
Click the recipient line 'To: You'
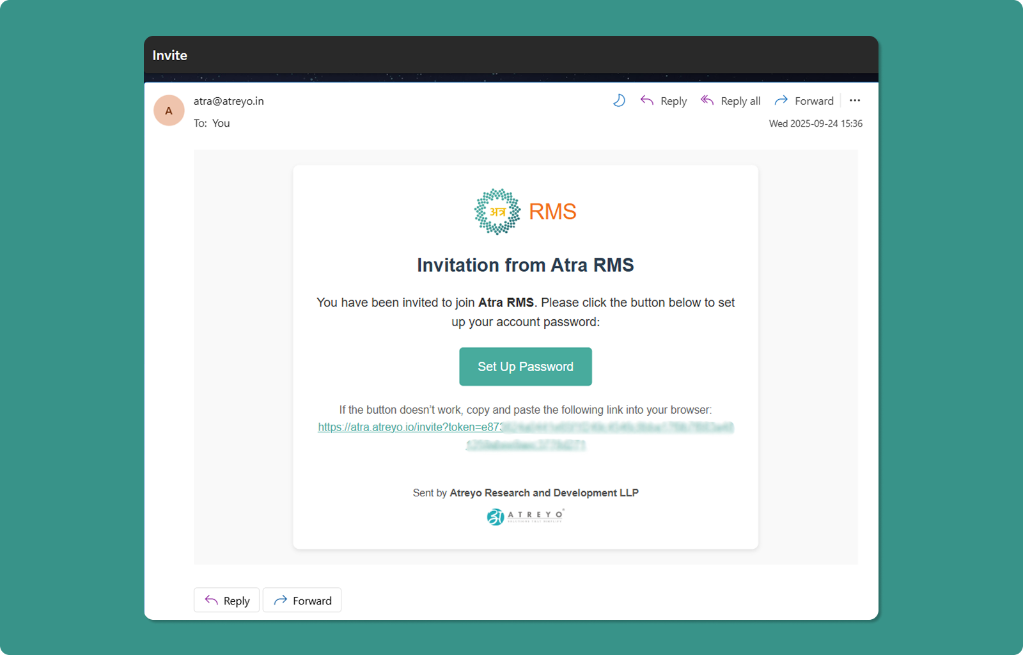pyautogui.click(x=212, y=123)
